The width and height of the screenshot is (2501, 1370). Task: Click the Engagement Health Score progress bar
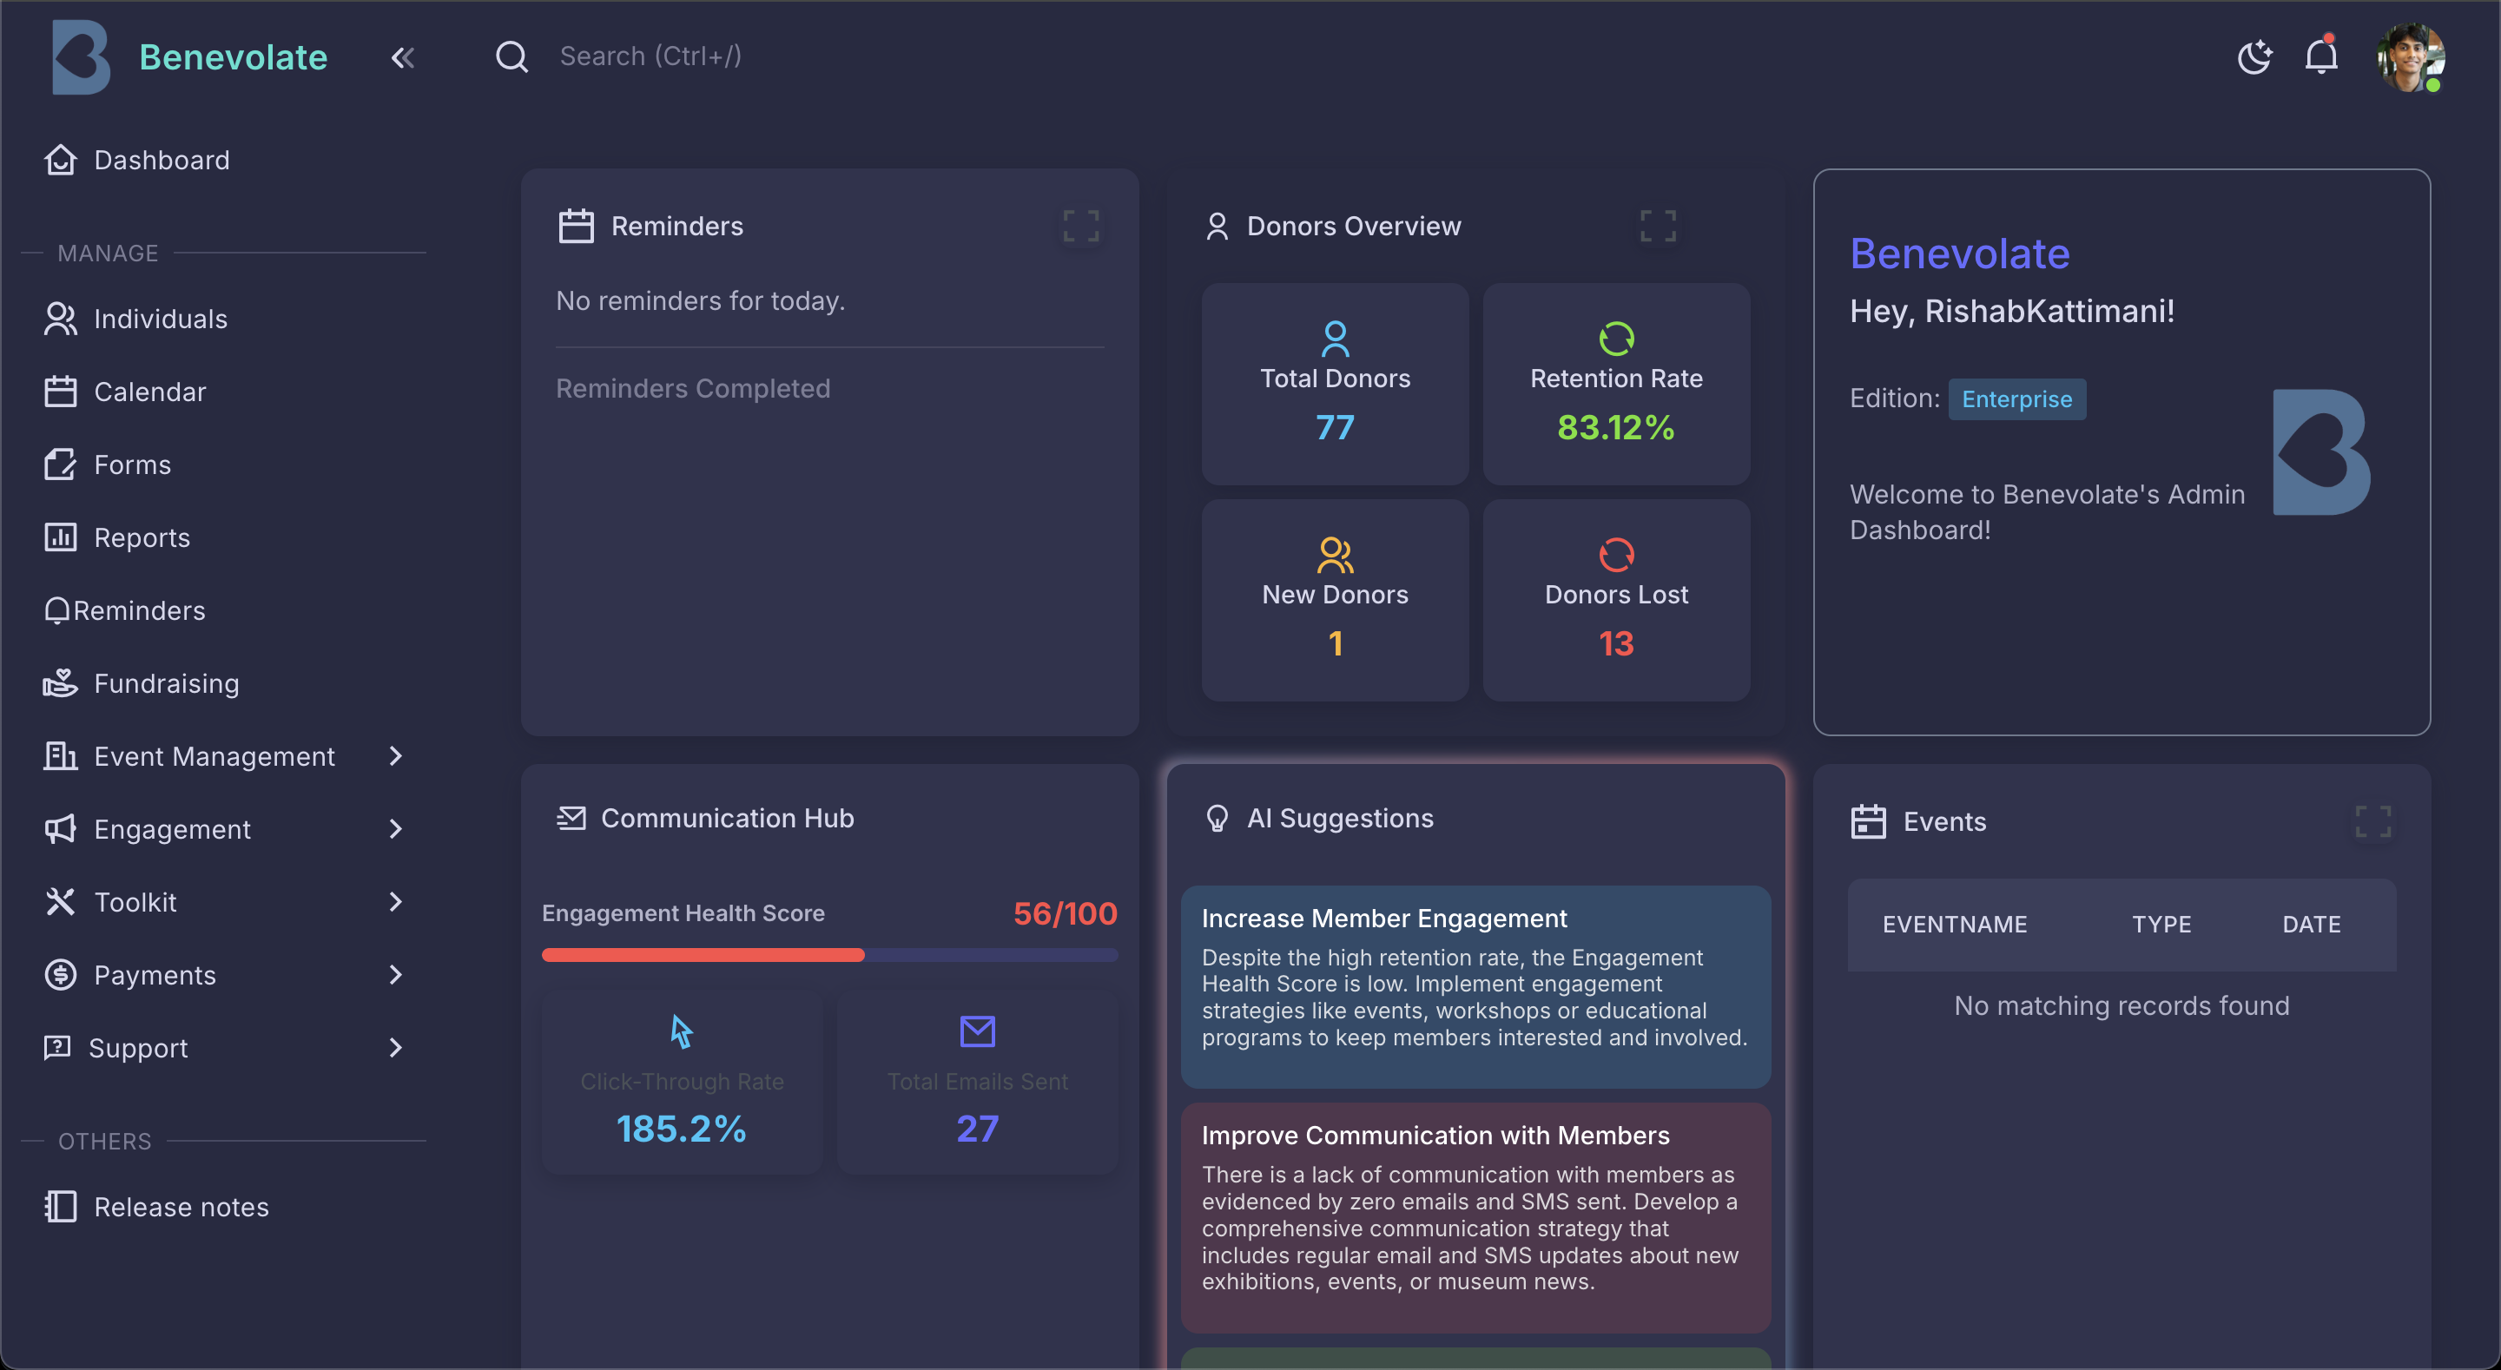click(x=830, y=955)
